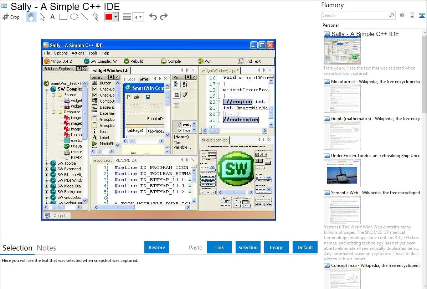Click the Button item in Sally toolbox

pos(106,83)
